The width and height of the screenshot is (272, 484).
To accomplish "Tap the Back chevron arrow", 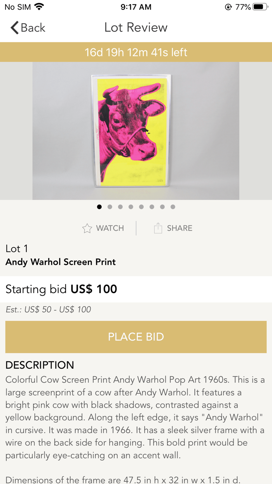I will (15, 28).
